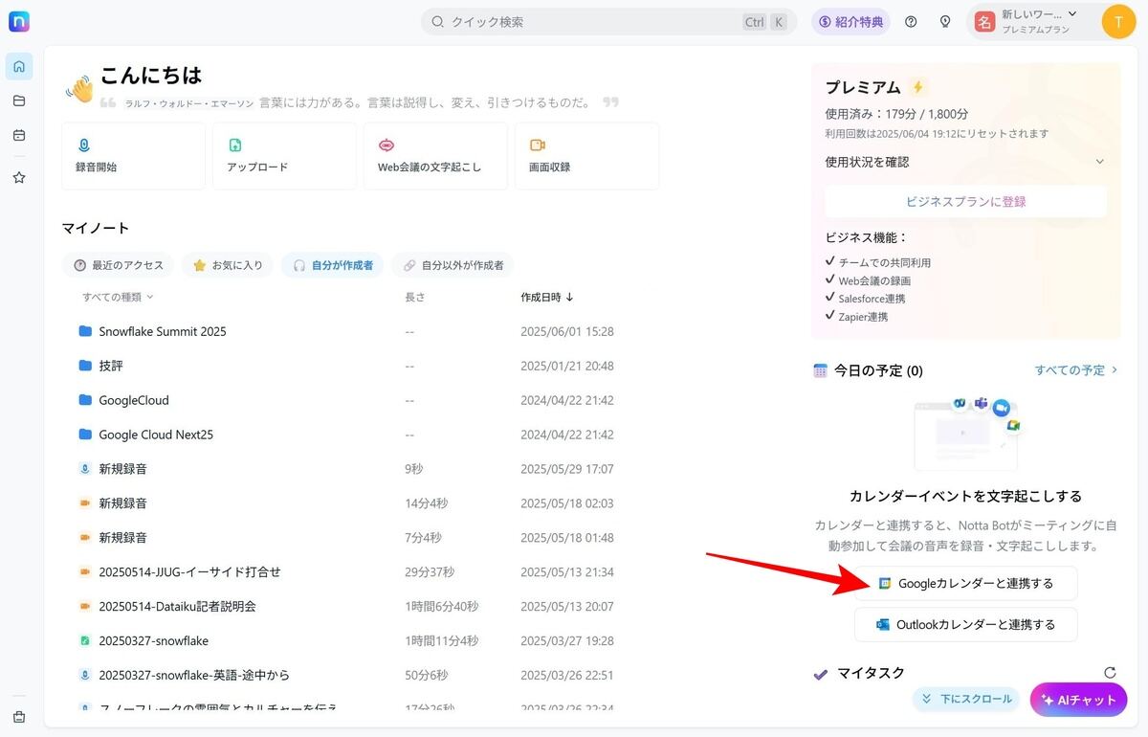Click the マイタスク heading

coord(871,673)
